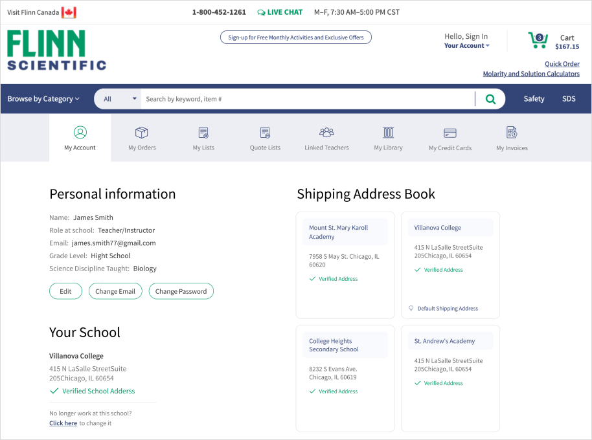592x440 pixels.
Task: Click the Flinn Scientific logo
Action: [56, 50]
